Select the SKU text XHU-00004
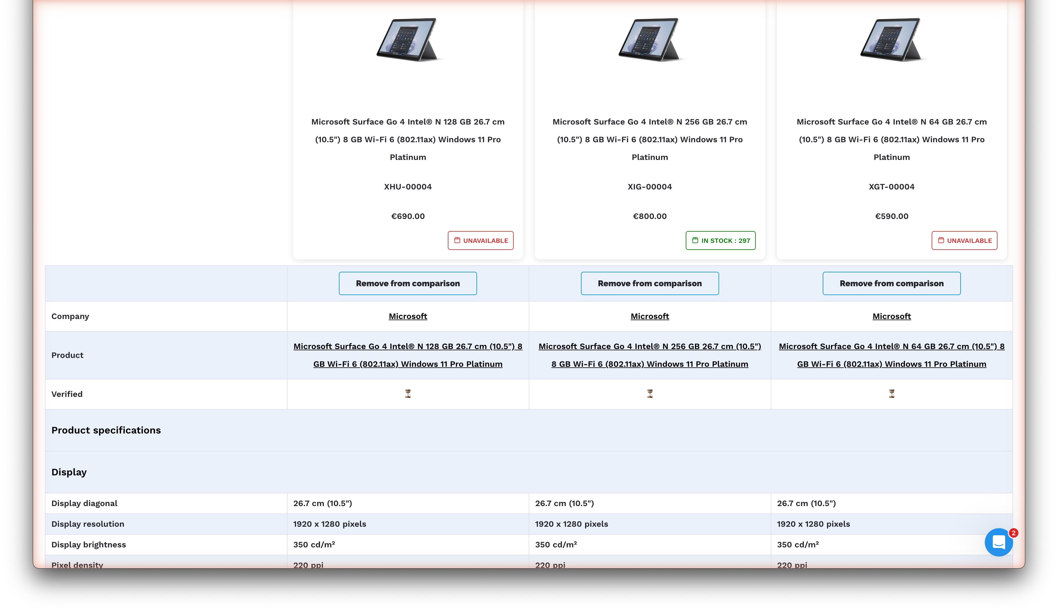1058x612 pixels. [x=408, y=186]
